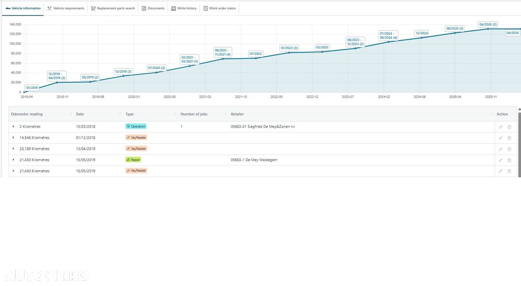
Task: Select the 01/2023 (3) chart label
Action: point(289,48)
